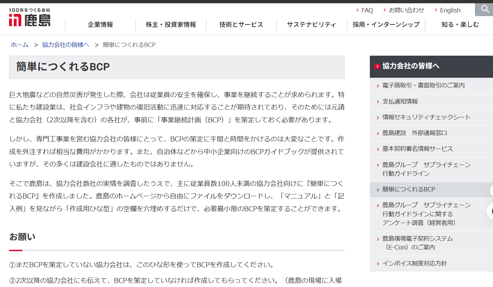Open the 知る・楽しむ menu

(x=460, y=24)
